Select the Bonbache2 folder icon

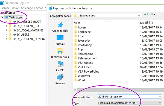coord(75,32)
